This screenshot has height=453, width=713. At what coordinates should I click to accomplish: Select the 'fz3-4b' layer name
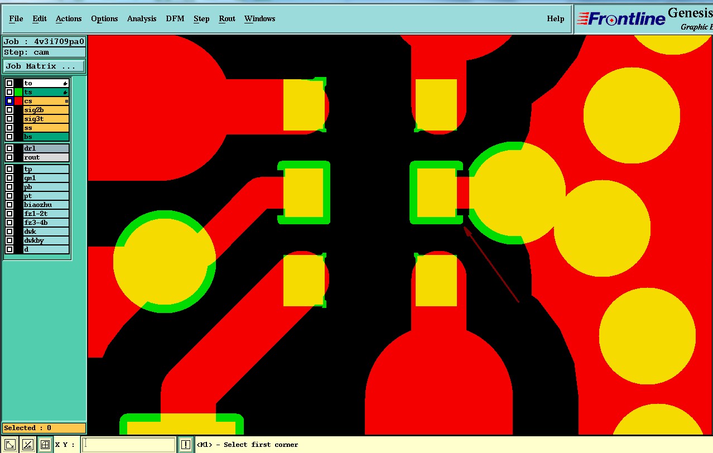(x=46, y=223)
